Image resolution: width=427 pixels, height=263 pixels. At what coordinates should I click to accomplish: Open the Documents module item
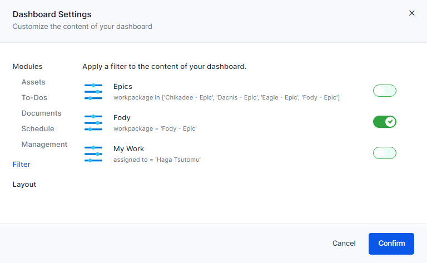tap(41, 113)
